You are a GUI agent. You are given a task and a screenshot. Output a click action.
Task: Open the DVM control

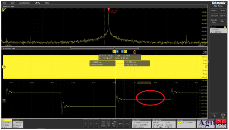[x=121, y=124]
